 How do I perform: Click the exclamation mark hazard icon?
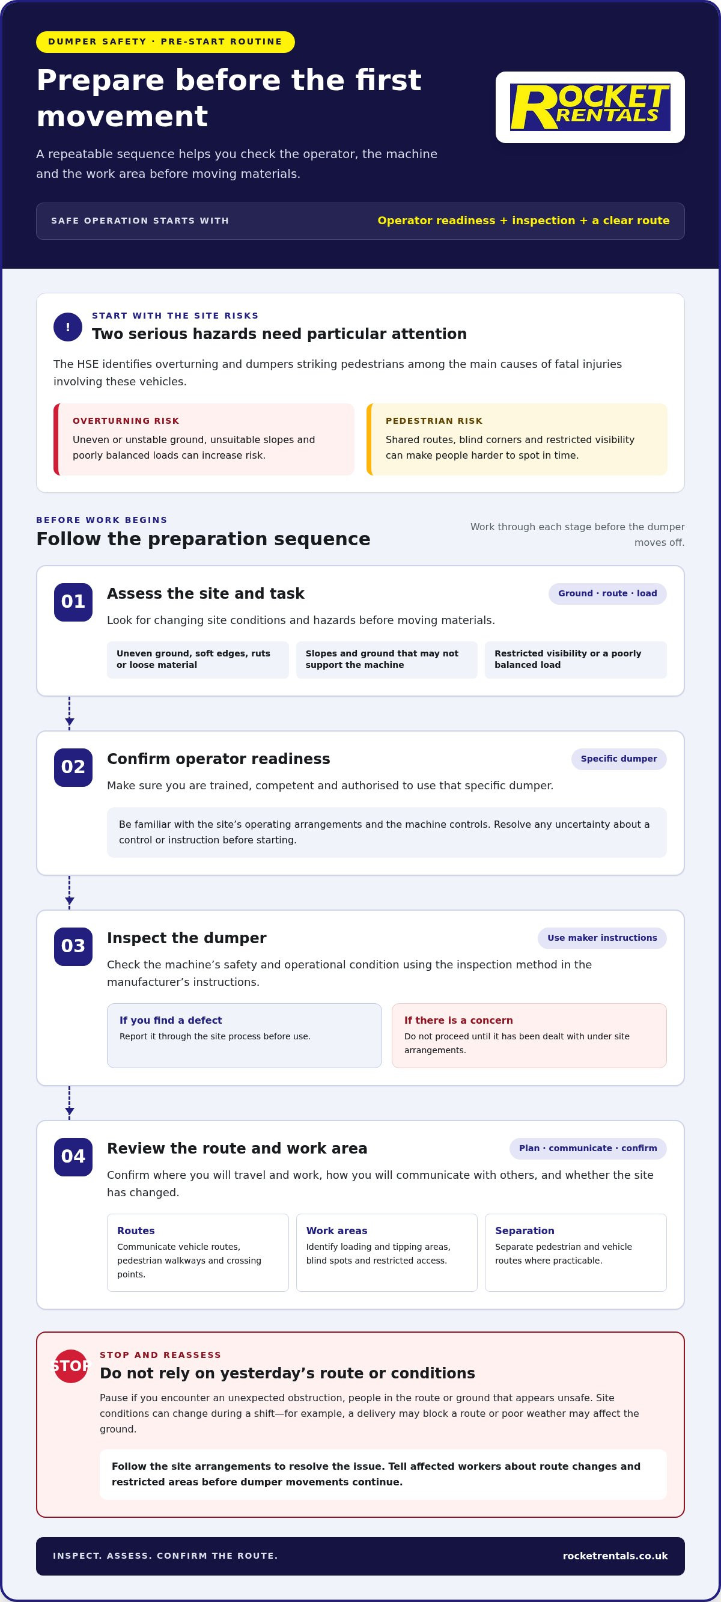pyautogui.click(x=68, y=327)
